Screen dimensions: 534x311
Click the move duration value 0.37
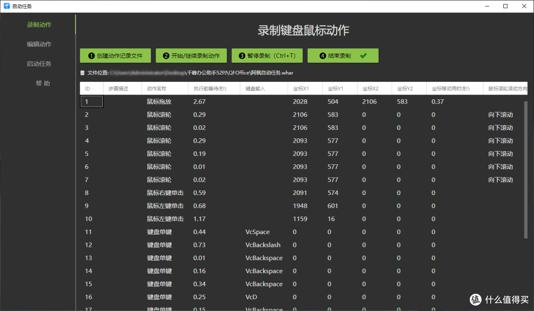coord(438,102)
